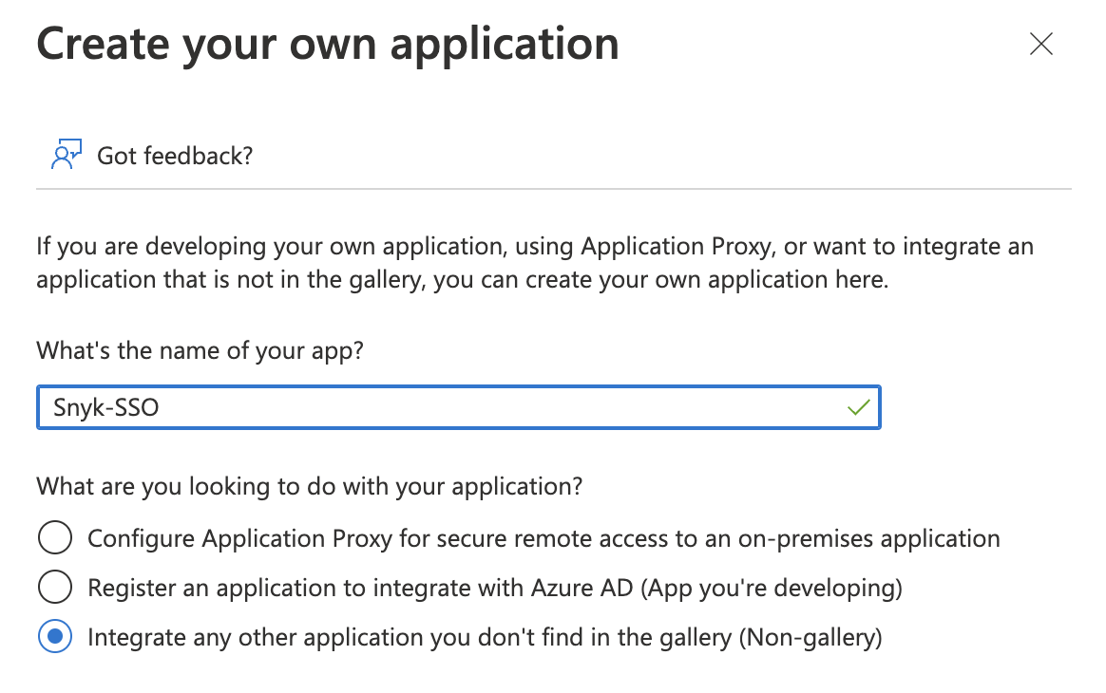Image resolution: width=1106 pixels, height=693 pixels.
Task: Click the Application Proxy option label text
Action: click(543, 537)
